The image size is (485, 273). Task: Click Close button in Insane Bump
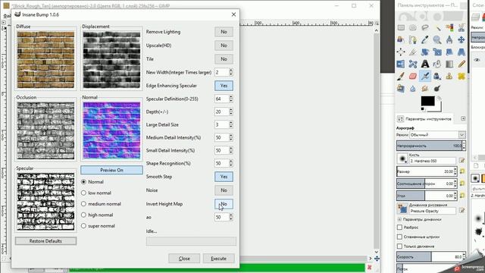184,259
